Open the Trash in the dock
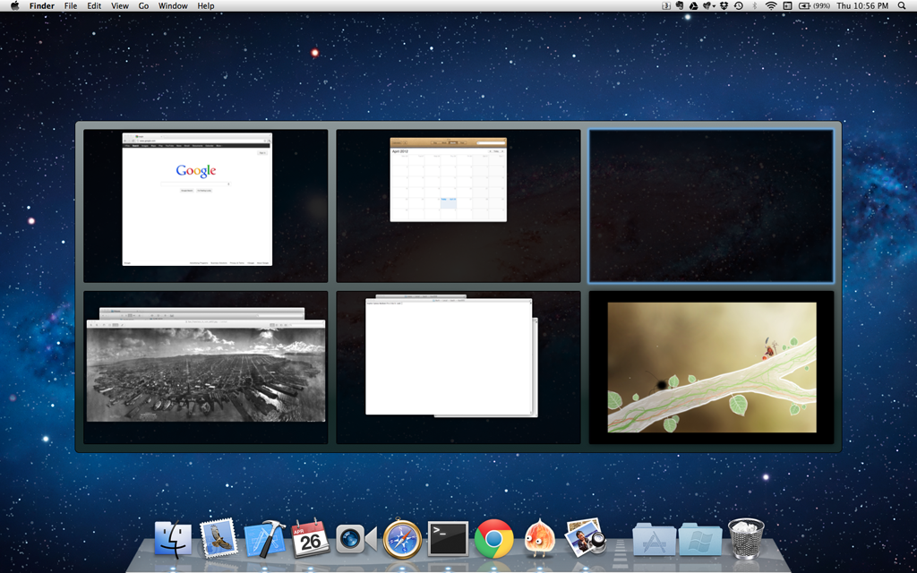The image size is (917, 573). (746, 539)
